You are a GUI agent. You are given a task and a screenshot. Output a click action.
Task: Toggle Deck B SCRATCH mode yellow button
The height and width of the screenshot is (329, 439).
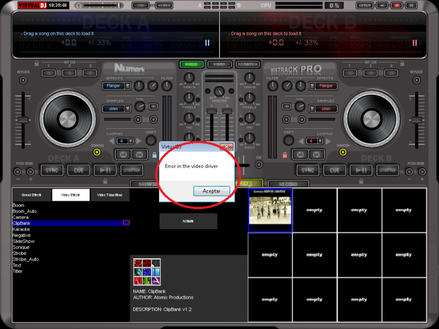[x=342, y=152]
